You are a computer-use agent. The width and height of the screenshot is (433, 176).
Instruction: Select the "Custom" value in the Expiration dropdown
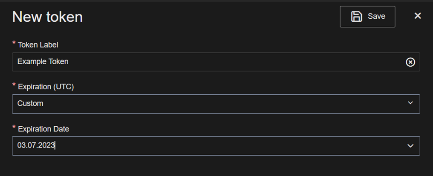pos(30,103)
